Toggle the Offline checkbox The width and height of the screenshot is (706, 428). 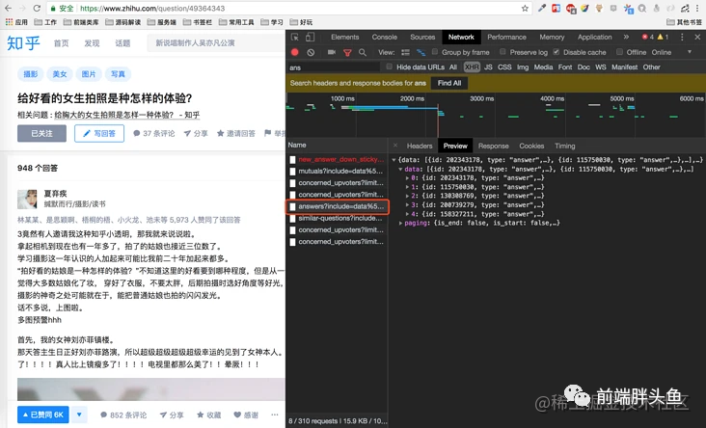tap(619, 52)
